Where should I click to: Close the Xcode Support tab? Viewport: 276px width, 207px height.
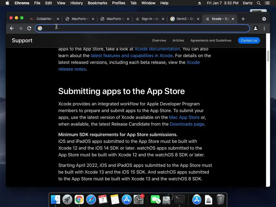tap(233, 19)
